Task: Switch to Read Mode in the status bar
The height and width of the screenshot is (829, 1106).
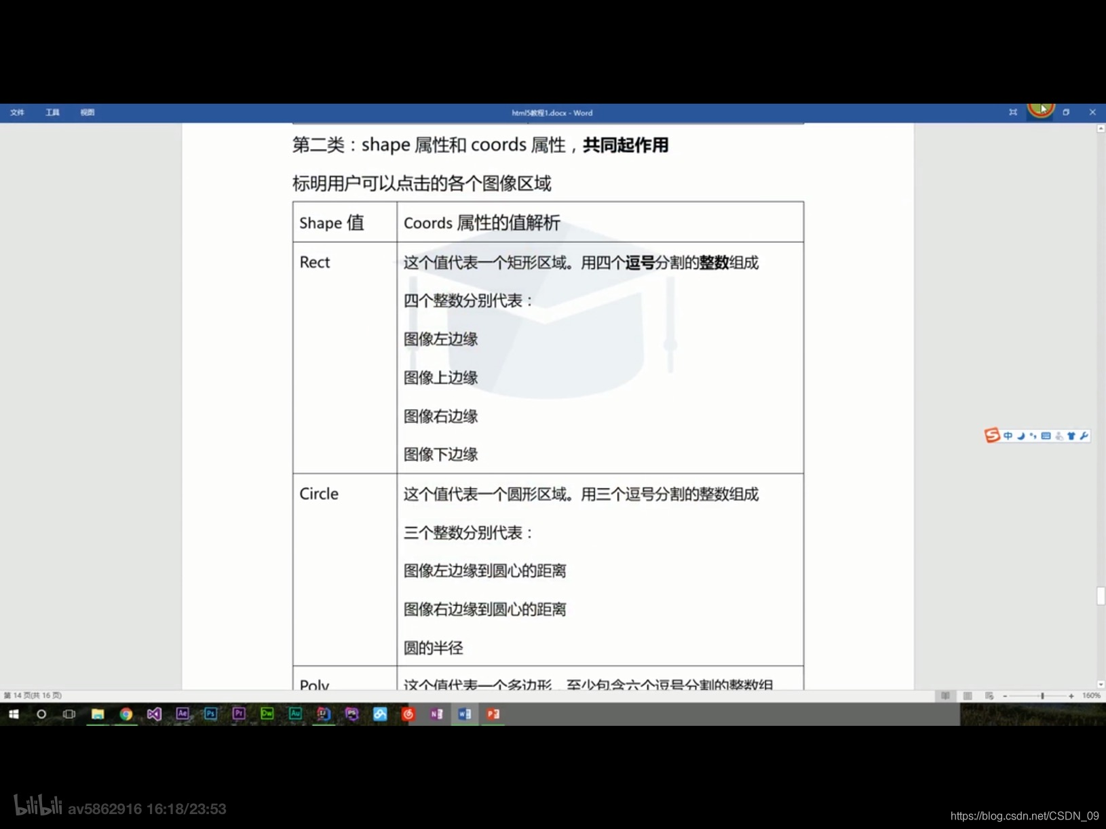Action: [945, 696]
